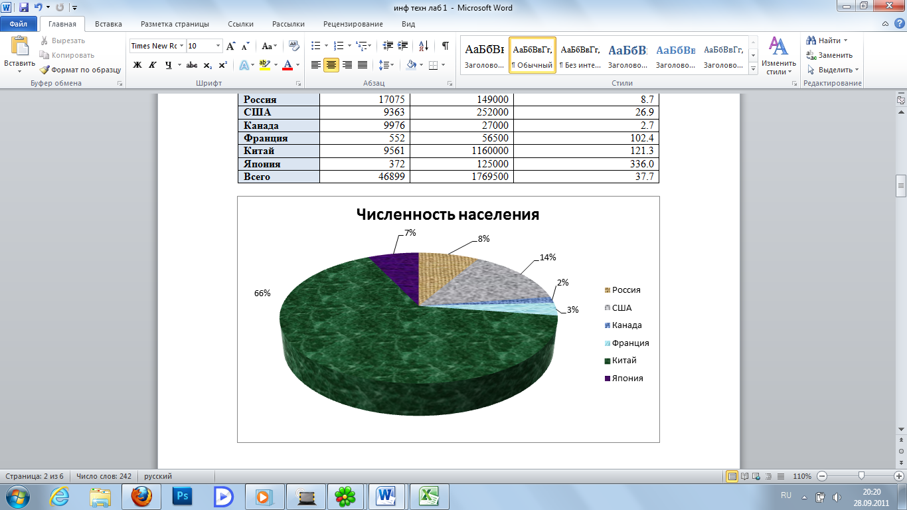This screenshot has height=510, width=907.
Task: Switch to the Вставка tab
Action: click(108, 24)
